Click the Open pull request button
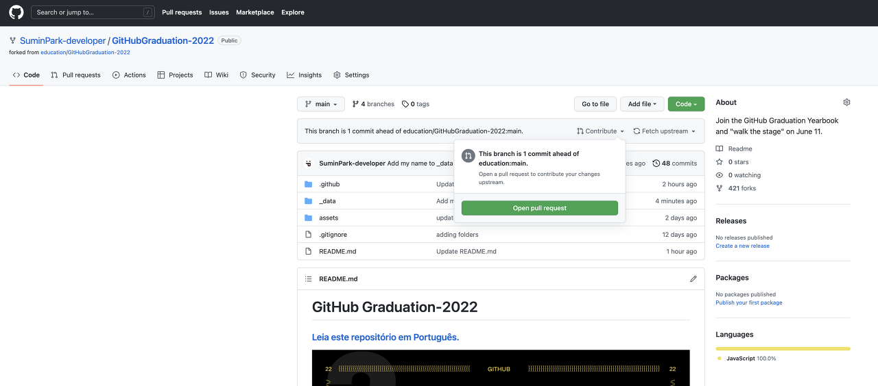This screenshot has height=386, width=878. [540, 208]
